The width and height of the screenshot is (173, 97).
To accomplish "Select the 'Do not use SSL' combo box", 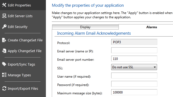I will click(x=134, y=67).
